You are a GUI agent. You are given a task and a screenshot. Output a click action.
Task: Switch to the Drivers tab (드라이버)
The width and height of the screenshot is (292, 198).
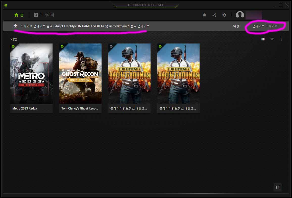click(44, 15)
